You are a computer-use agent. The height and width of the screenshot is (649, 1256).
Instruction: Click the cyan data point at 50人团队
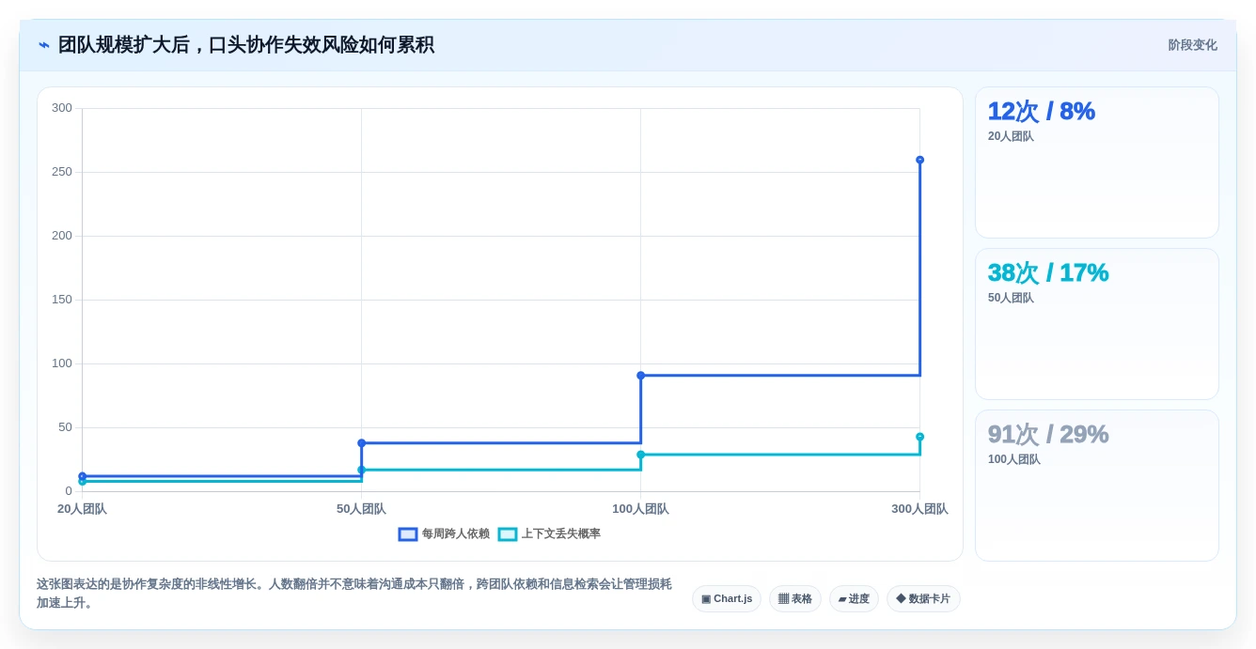tap(361, 470)
